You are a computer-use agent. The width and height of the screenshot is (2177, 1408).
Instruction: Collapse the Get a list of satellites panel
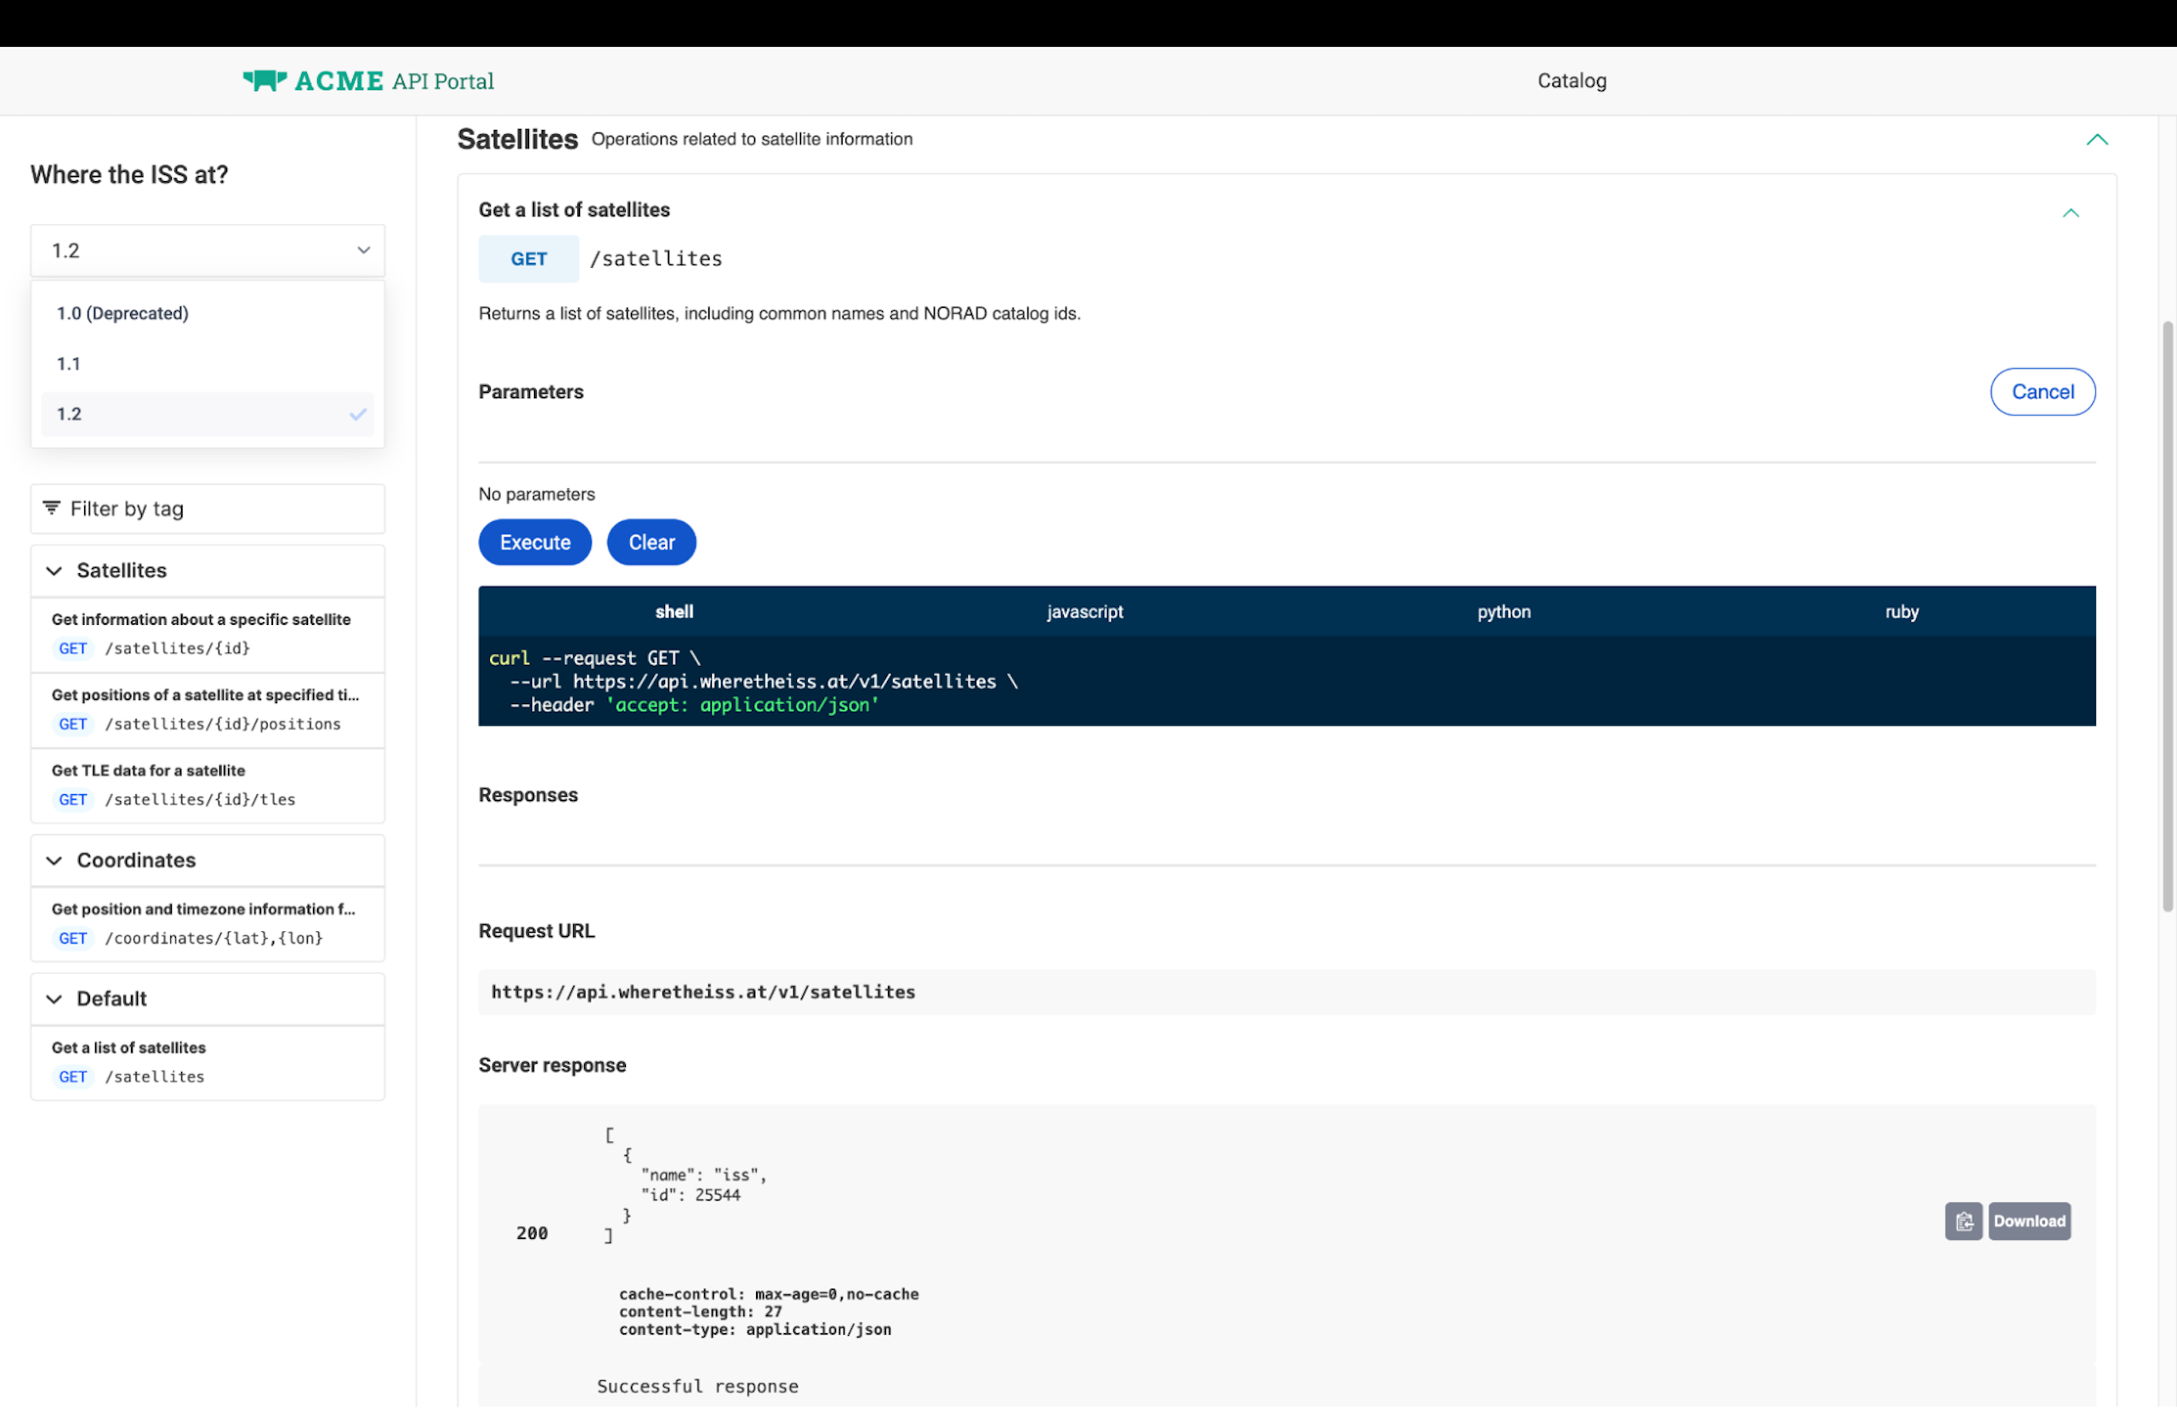pyautogui.click(x=2070, y=213)
